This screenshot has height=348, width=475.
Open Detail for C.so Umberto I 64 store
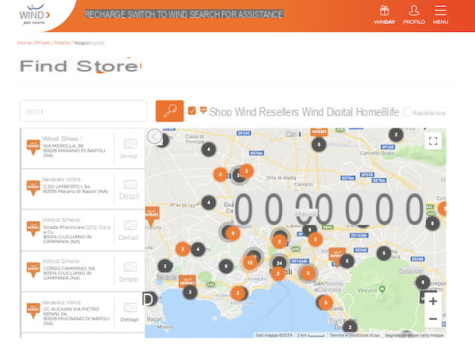click(x=130, y=190)
